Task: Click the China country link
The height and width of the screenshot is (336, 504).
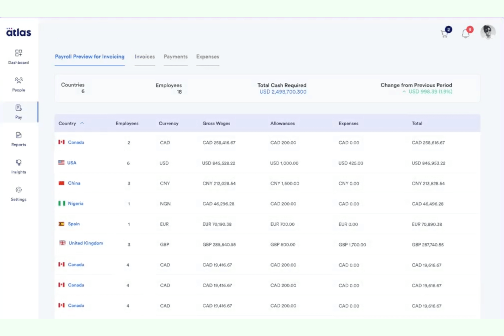Action: tap(74, 183)
